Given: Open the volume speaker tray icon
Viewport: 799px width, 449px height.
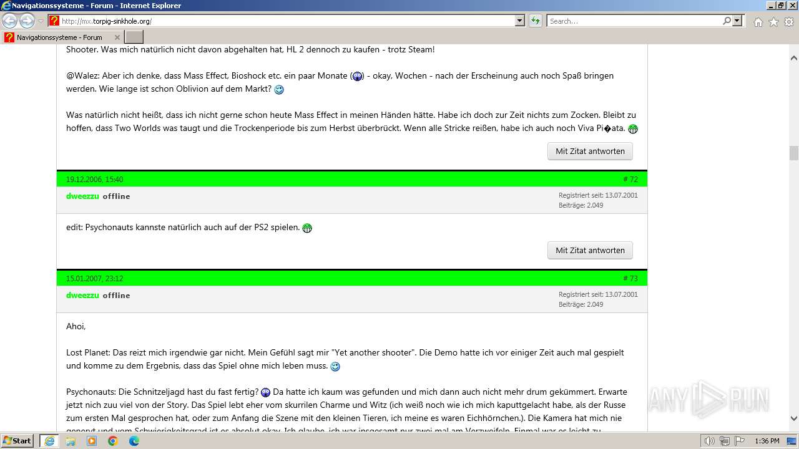Looking at the screenshot, I should point(710,441).
